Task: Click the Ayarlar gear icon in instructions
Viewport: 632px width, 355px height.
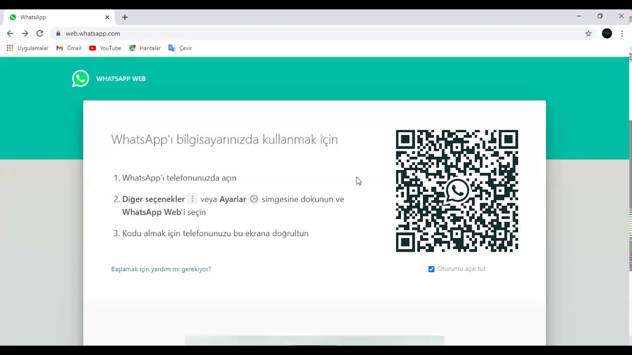Action: 254,199
